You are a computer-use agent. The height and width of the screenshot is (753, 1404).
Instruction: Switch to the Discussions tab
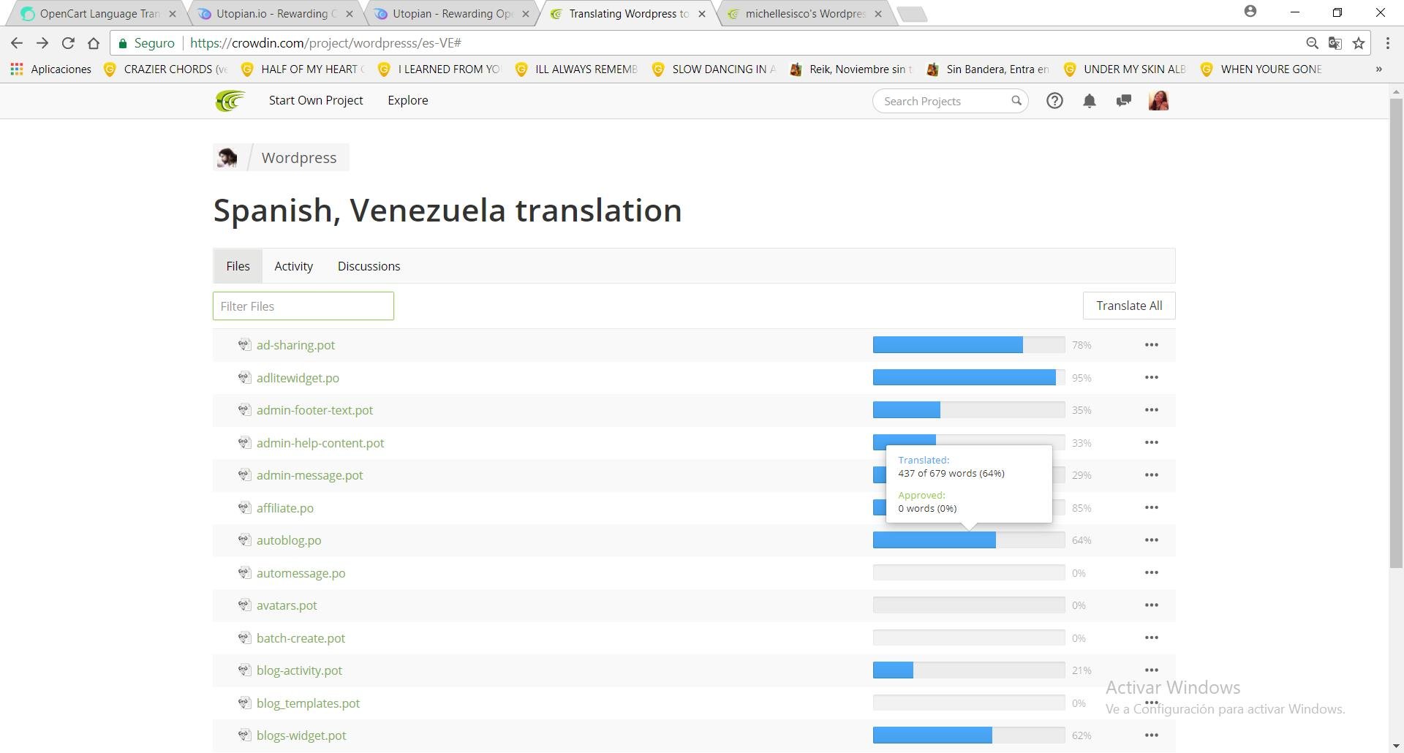click(x=369, y=266)
